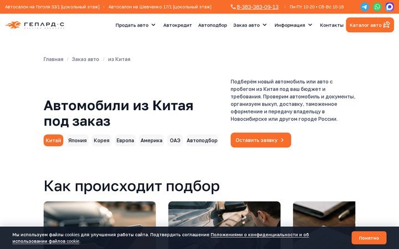Open the Telegram messenger icon
Screen dimensions: 399x249
365,7
